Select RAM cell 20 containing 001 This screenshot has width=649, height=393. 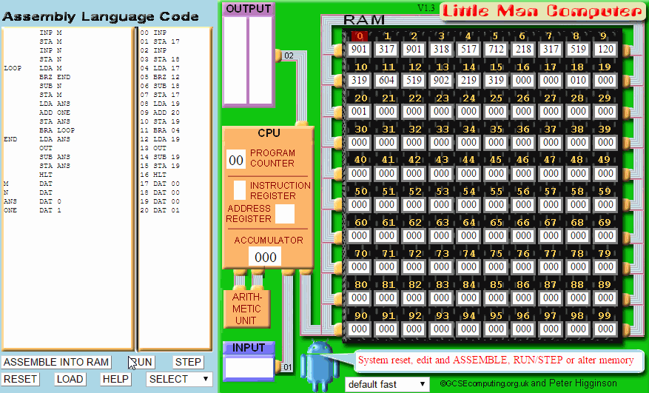point(359,111)
